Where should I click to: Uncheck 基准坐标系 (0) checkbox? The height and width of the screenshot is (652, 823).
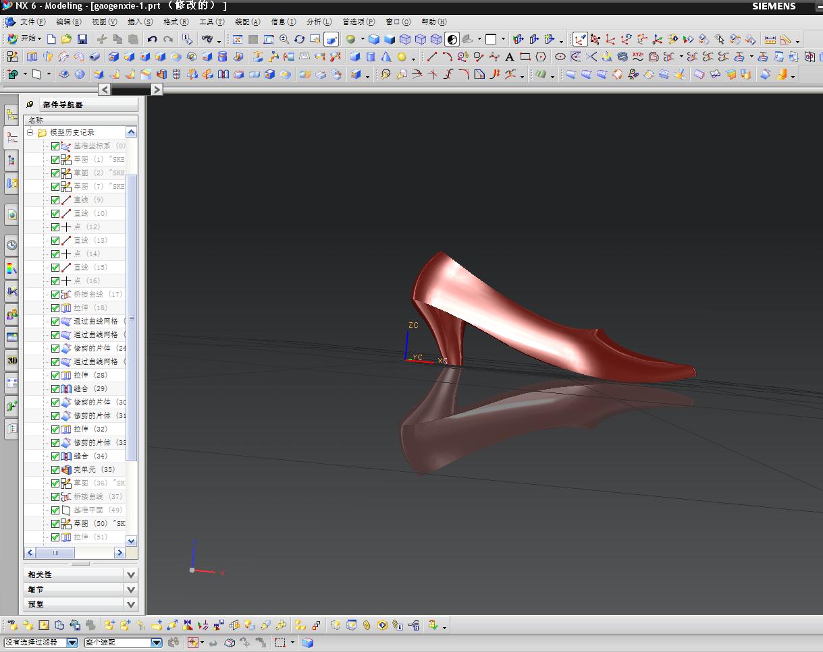pos(55,146)
